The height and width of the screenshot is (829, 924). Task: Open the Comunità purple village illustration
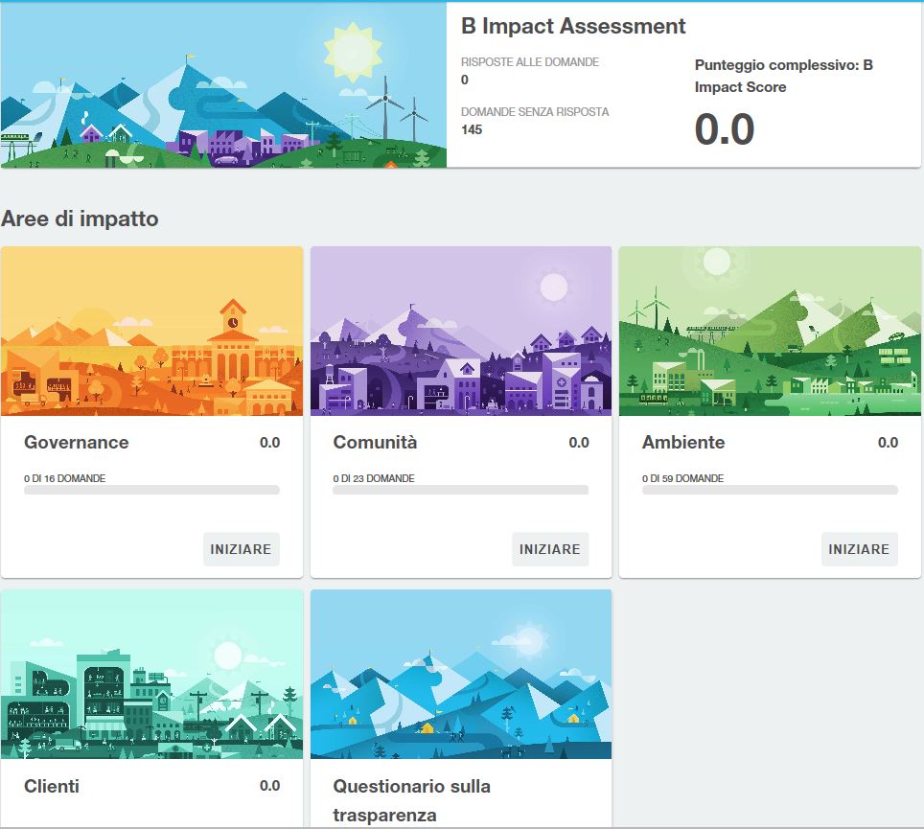(x=461, y=332)
